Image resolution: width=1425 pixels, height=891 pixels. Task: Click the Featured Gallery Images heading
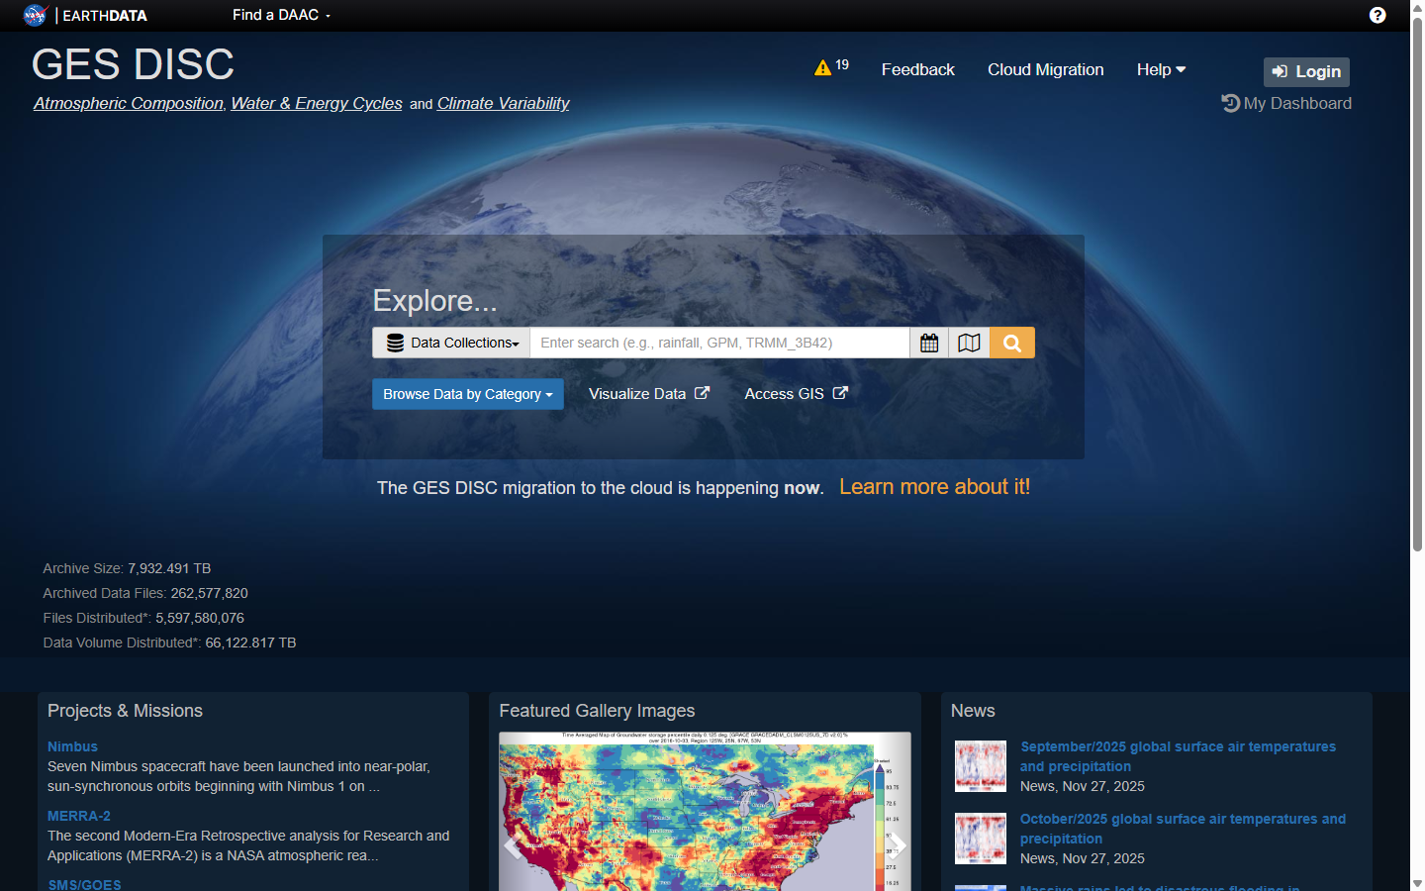coord(597,711)
